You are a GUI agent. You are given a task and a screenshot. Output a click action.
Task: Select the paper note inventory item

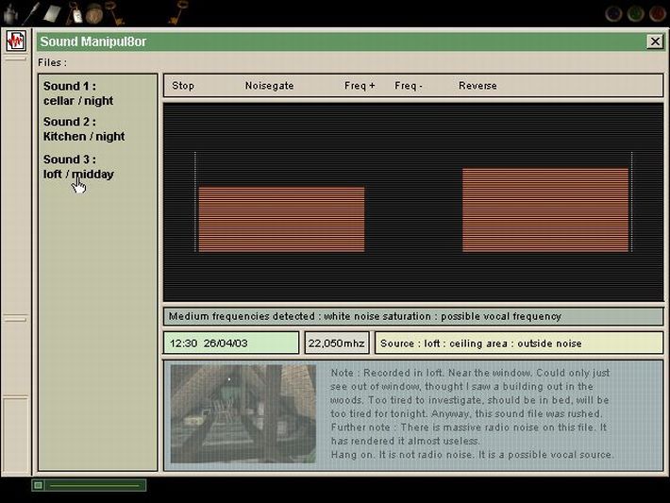point(53,12)
